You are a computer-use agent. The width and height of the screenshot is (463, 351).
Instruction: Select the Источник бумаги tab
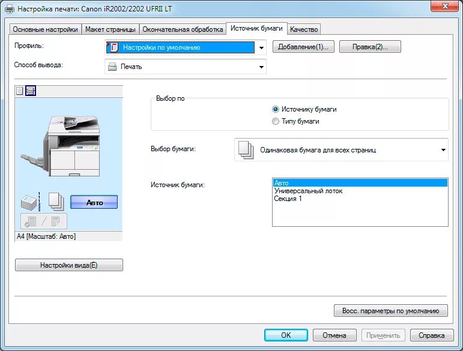(x=256, y=28)
